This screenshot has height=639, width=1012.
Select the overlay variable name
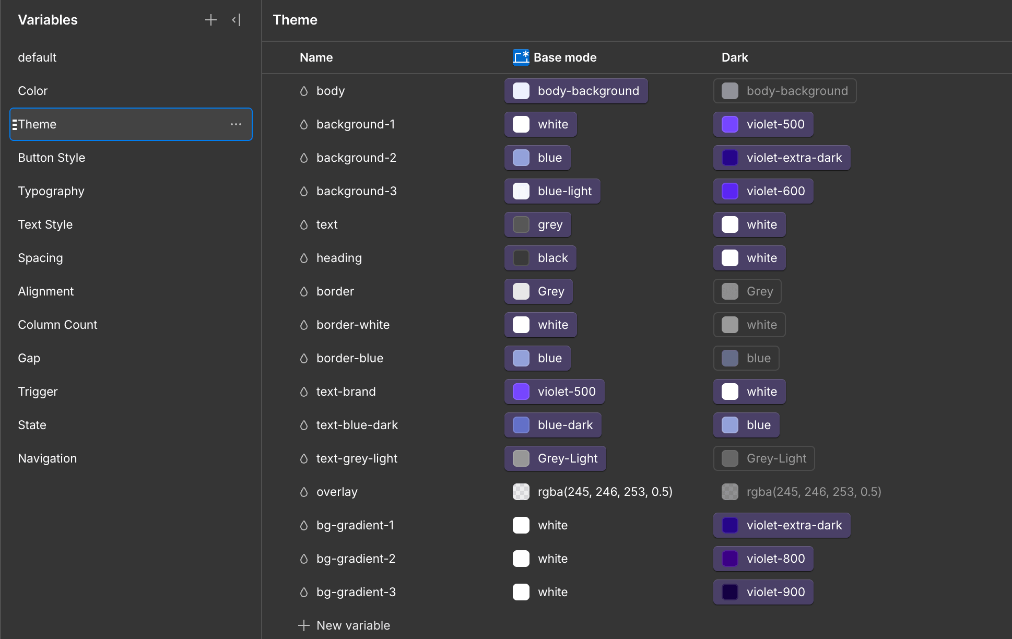[337, 492]
